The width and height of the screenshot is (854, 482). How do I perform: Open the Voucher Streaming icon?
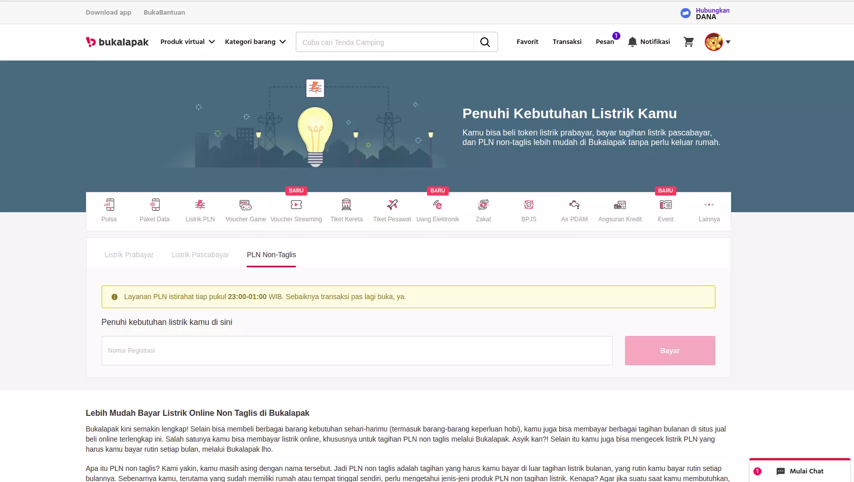296,205
